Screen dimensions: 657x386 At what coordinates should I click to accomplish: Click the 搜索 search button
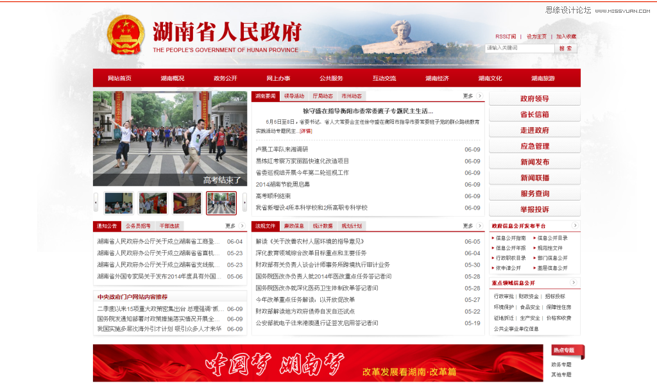pyautogui.click(x=566, y=48)
